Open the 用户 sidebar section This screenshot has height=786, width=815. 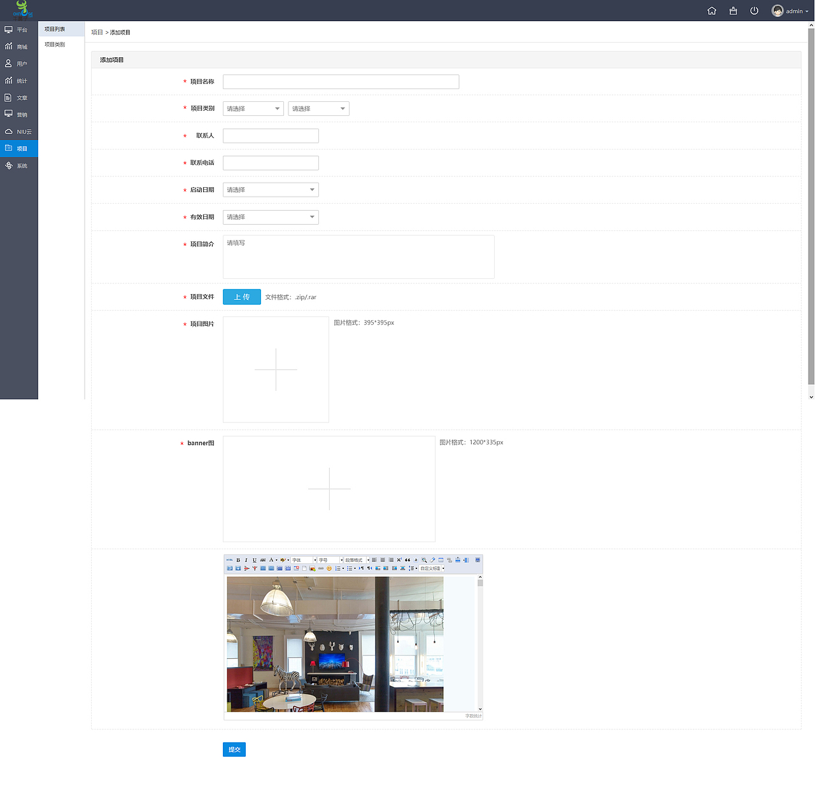(x=19, y=64)
